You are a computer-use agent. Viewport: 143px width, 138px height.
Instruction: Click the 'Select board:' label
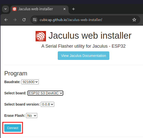coord(15,93)
